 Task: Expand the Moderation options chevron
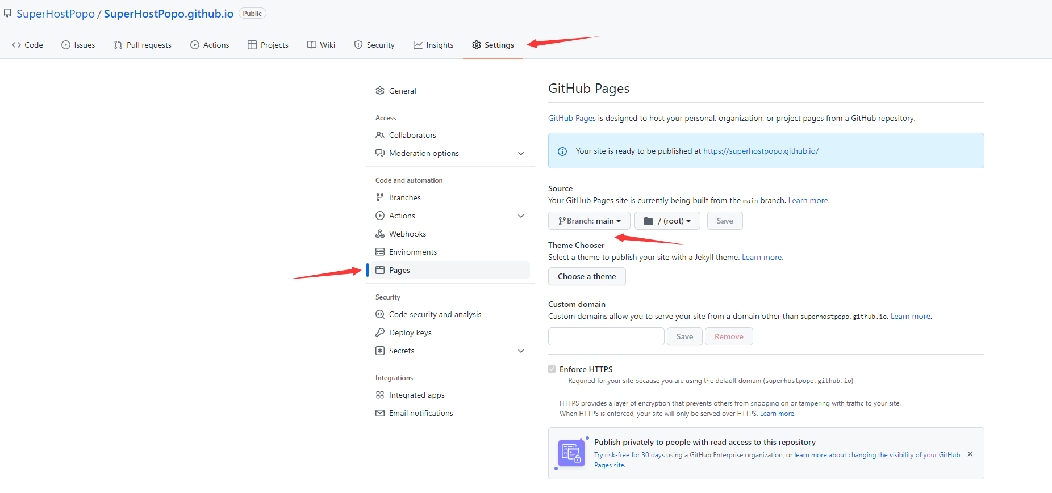click(x=521, y=154)
